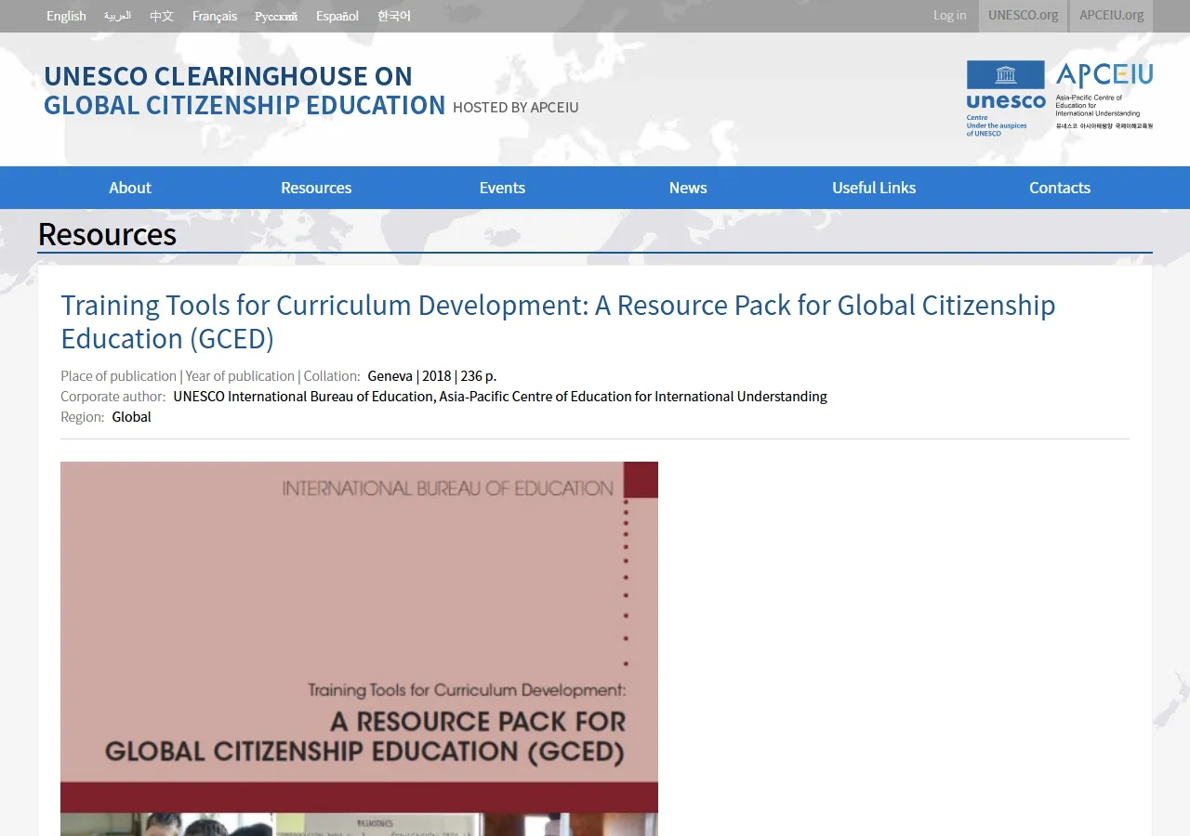Open the Useful Links menu
Image resolution: width=1190 pixels, height=836 pixels.
click(874, 188)
